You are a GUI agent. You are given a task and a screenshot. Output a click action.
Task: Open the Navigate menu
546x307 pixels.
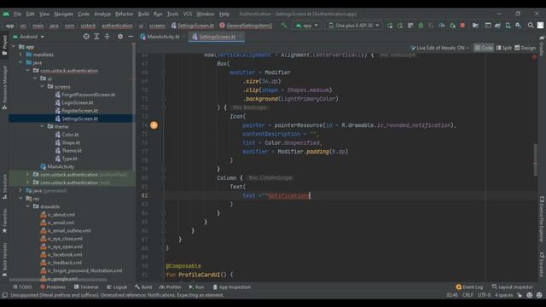(63, 14)
